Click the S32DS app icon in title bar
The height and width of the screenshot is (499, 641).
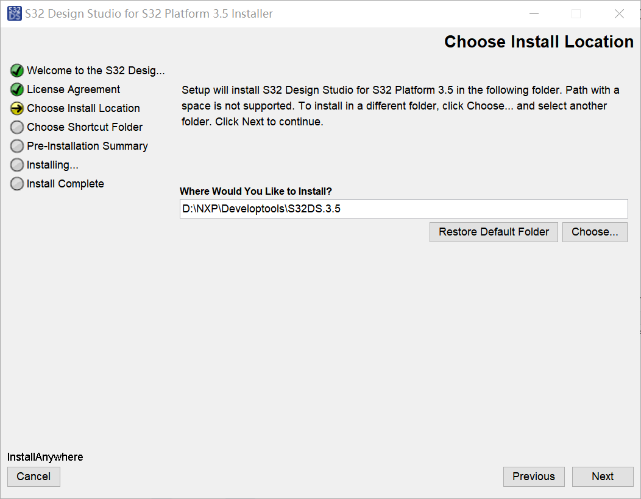pos(15,13)
